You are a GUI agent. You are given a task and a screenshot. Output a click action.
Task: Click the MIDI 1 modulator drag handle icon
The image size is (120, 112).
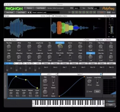[x=33, y=63]
